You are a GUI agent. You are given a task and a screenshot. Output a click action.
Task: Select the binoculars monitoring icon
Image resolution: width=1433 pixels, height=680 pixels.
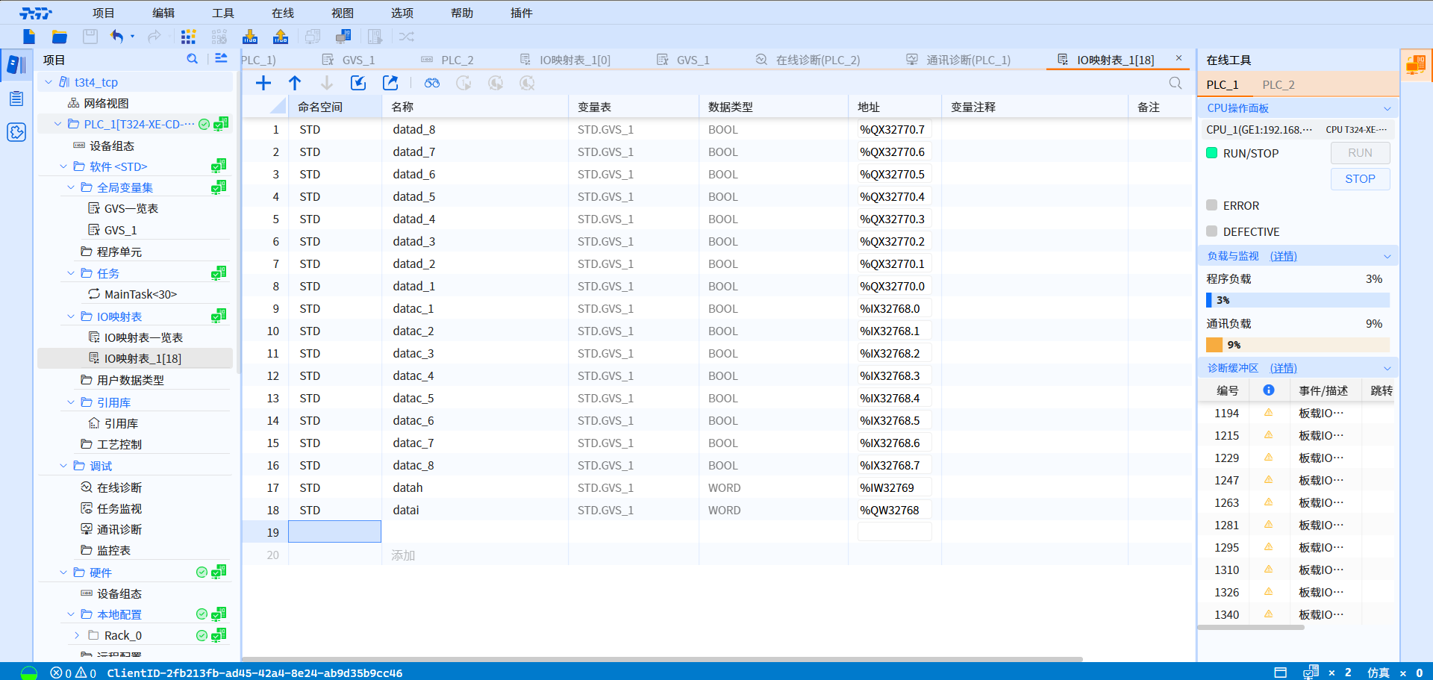pyautogui.click(x=431, y=83)
